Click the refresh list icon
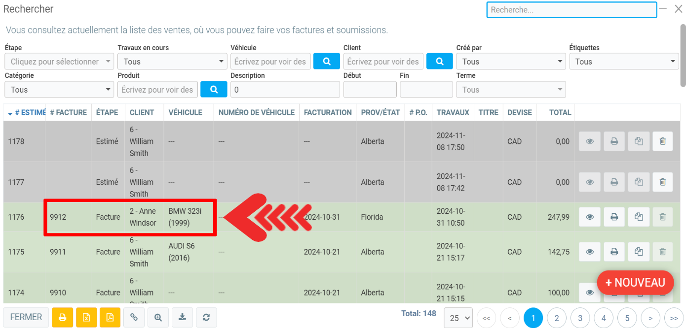The height and width of the screenshot is (333, 686). [206, 318]
